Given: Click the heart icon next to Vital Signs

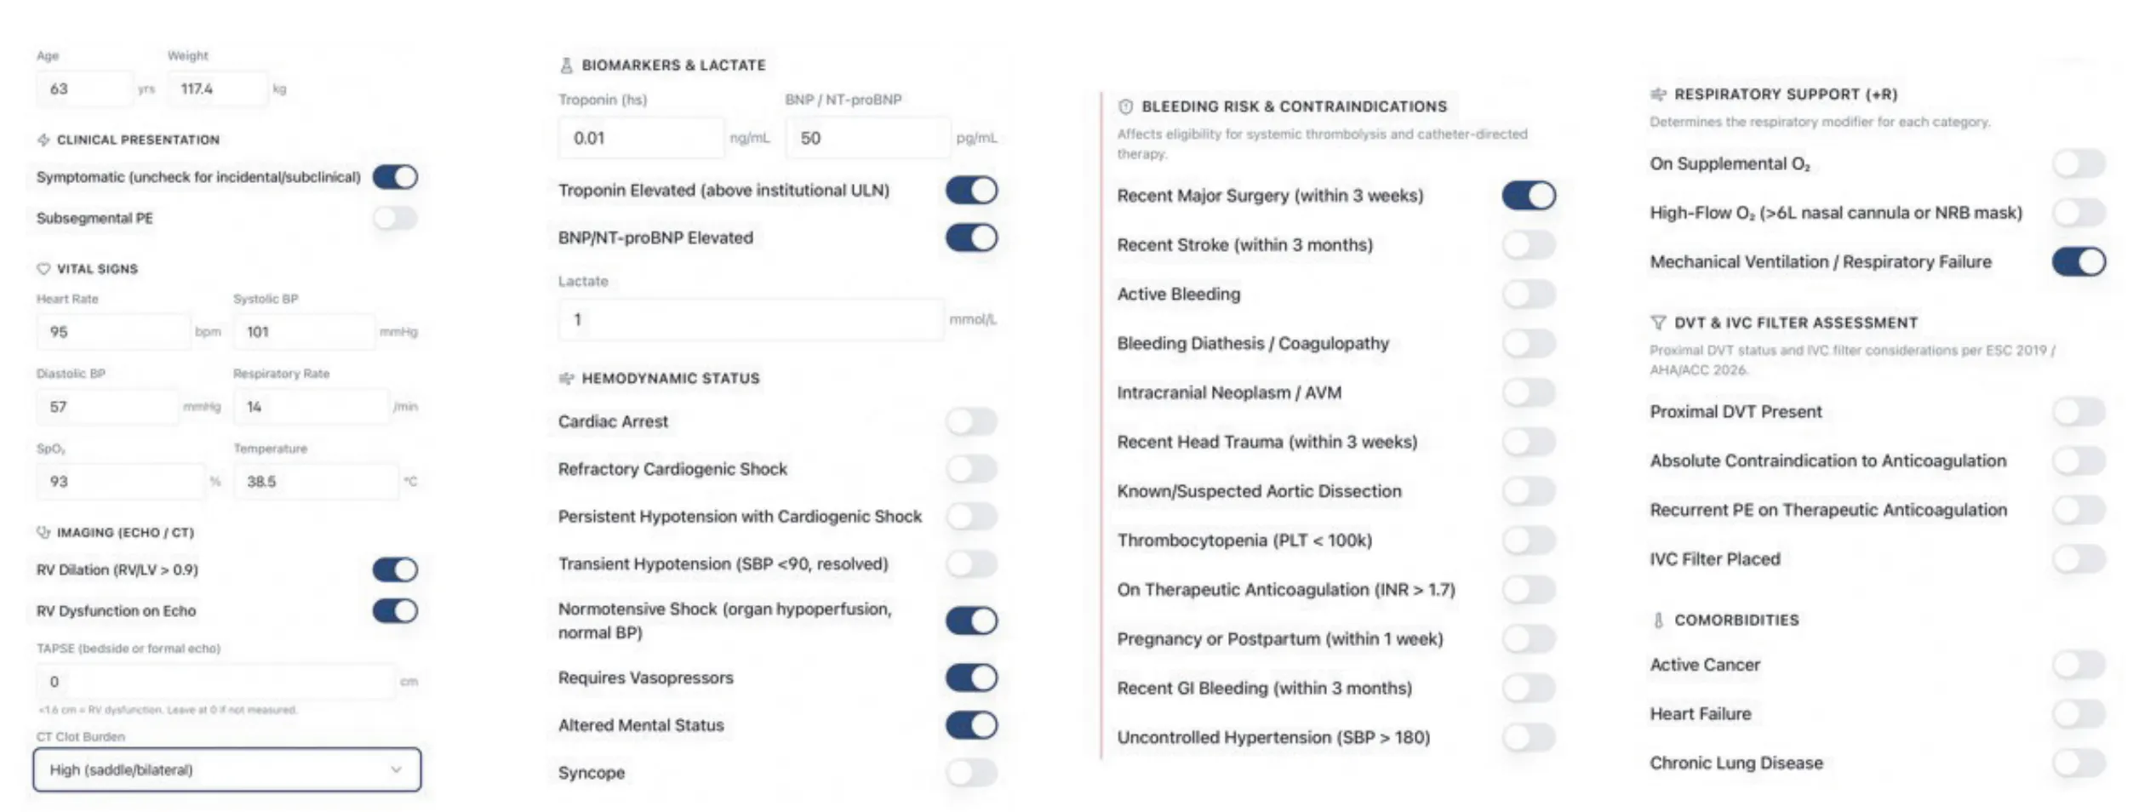Looking at the screenshot, I should pos(43,268).
